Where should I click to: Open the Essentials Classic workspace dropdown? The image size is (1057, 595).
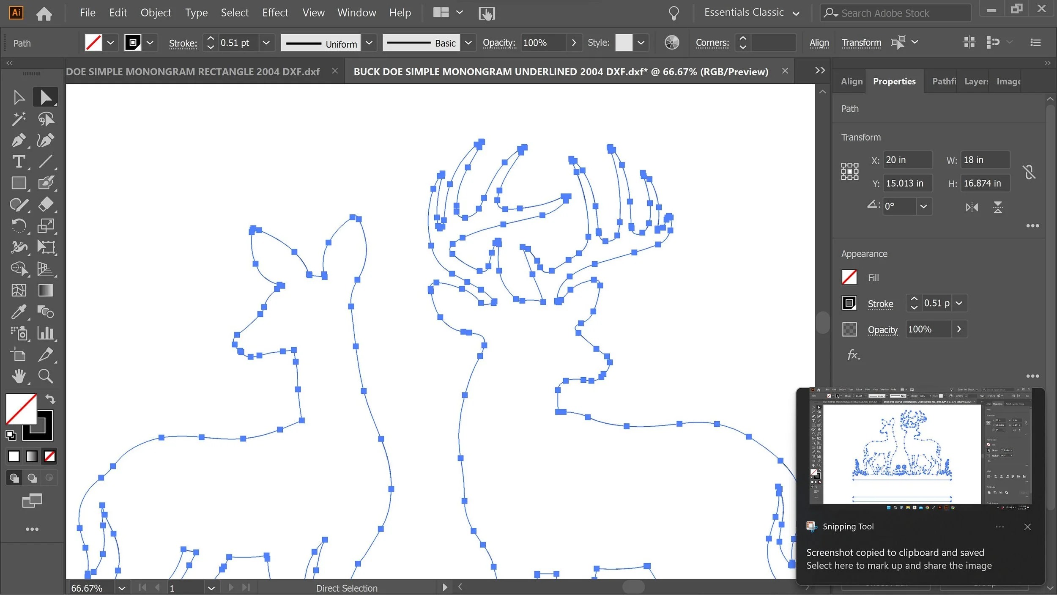[x=796, y=13]
